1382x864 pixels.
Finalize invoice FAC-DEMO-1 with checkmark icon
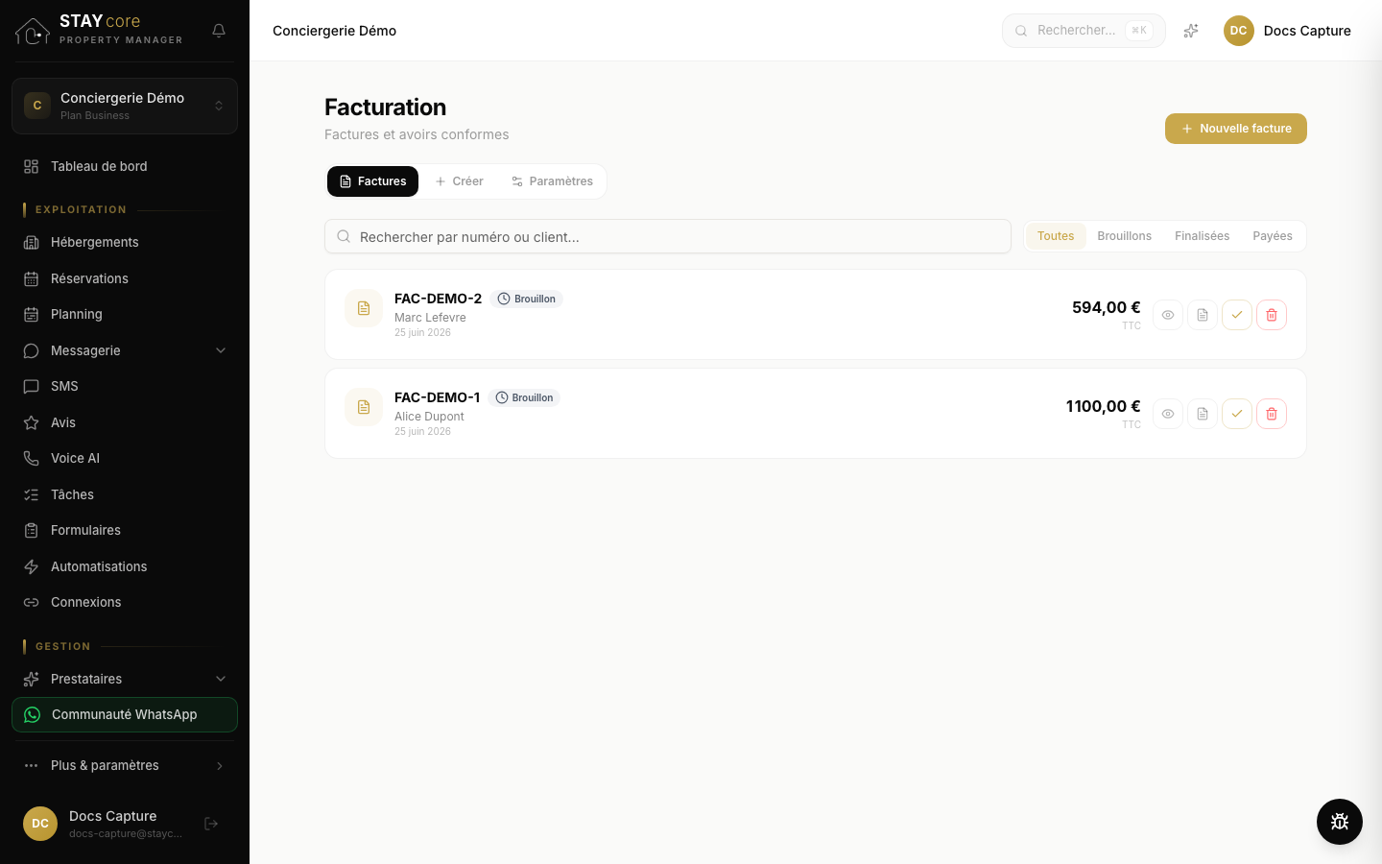click(x=1237, y=414)
